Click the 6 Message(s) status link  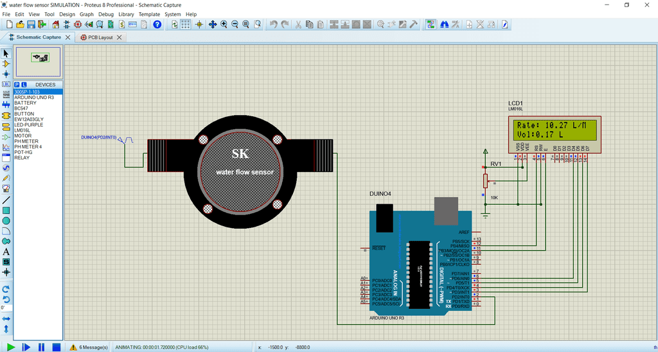(x=93, y=348)
